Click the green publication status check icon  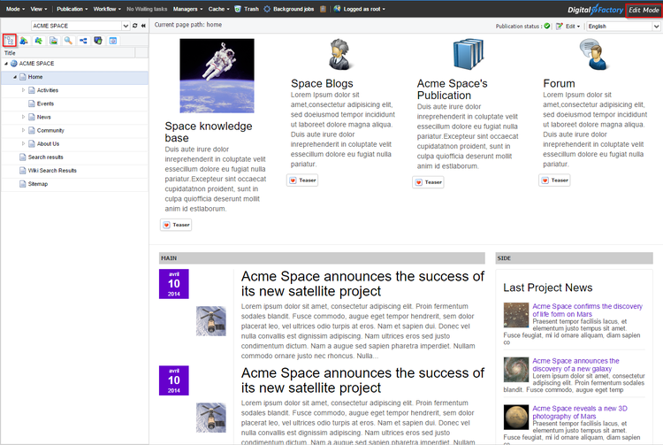coord(546,27)
